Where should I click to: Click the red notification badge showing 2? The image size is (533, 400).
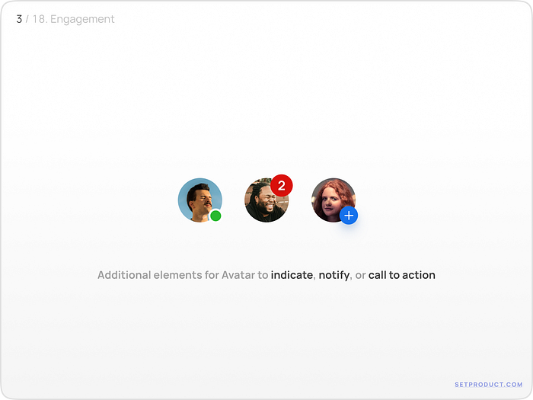tap(282, 186)
